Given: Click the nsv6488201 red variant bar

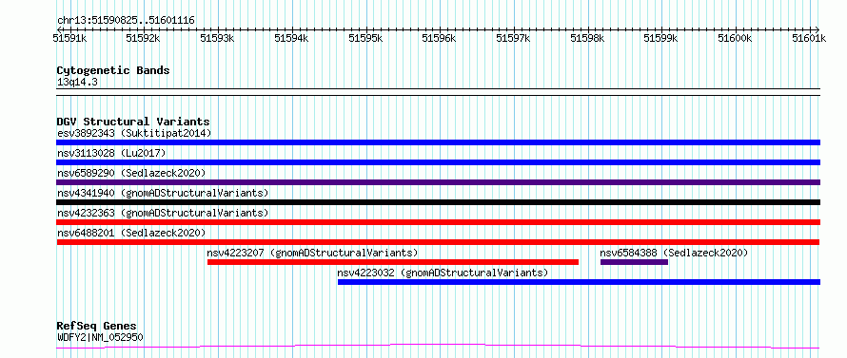Looking at the screenshot, I should pos(438,242).
